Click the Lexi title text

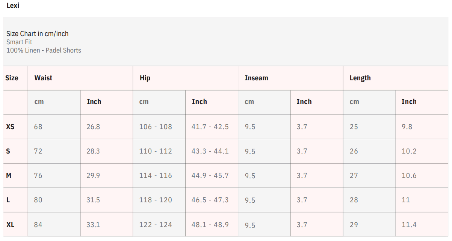13,6
